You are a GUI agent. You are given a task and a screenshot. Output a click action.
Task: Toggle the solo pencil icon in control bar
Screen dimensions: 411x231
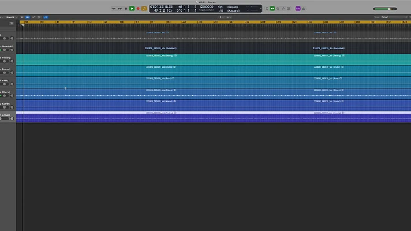click(283, 9)
